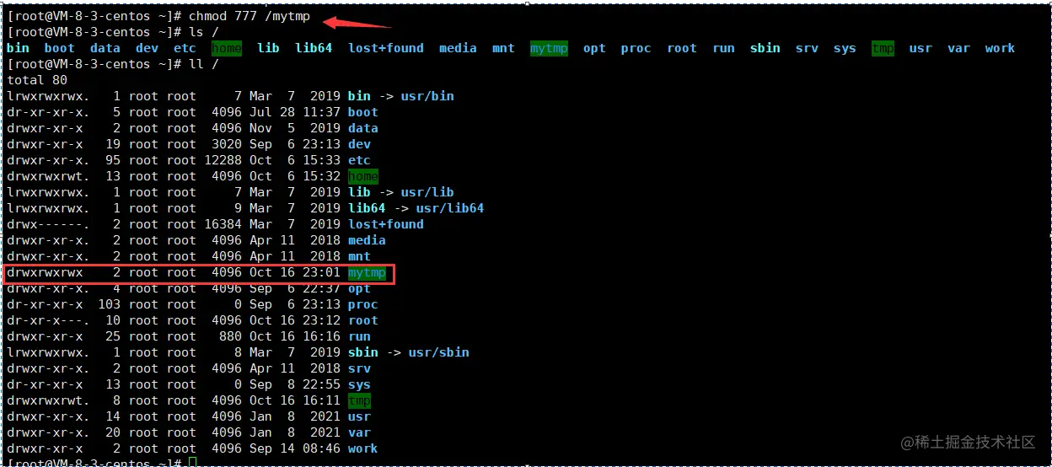
Task: Click '[root@VM-8-3-centos ~]#' prompt before chmod
Action: 94,16
